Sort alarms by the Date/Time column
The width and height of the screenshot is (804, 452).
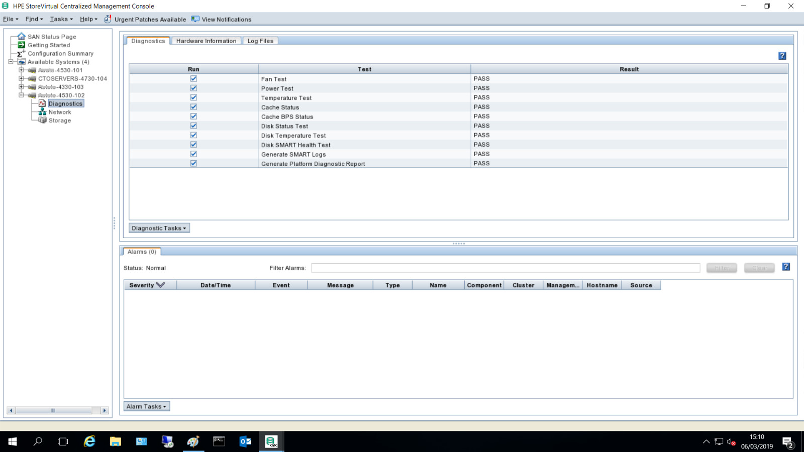(x=216, y=285)
